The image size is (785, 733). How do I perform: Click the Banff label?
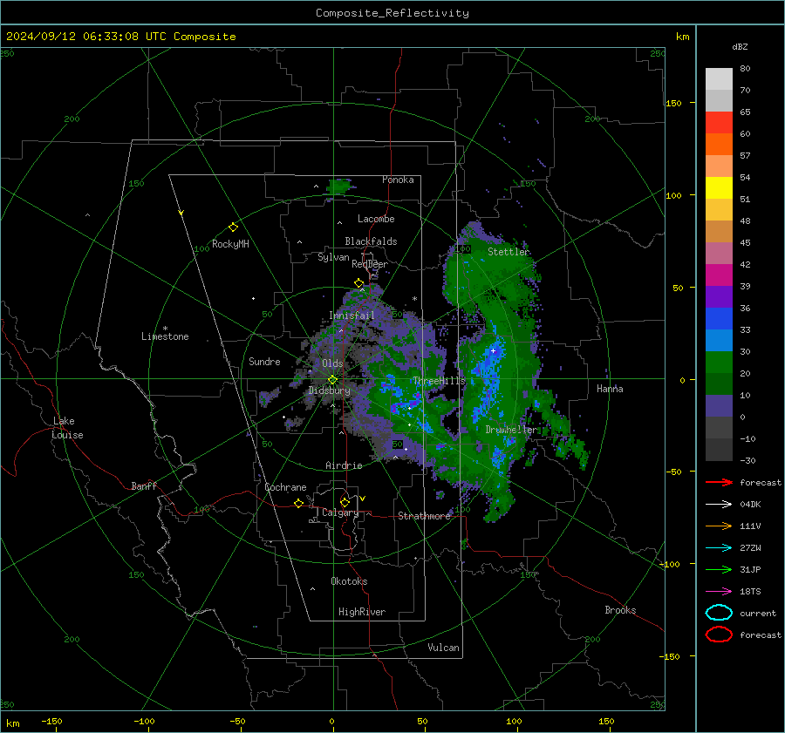point(144,485)
